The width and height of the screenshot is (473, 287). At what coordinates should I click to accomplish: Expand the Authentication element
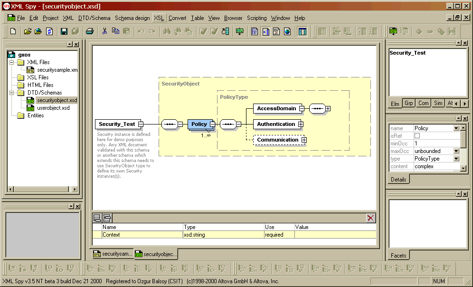pyautogui.click(x=301, y=124)
